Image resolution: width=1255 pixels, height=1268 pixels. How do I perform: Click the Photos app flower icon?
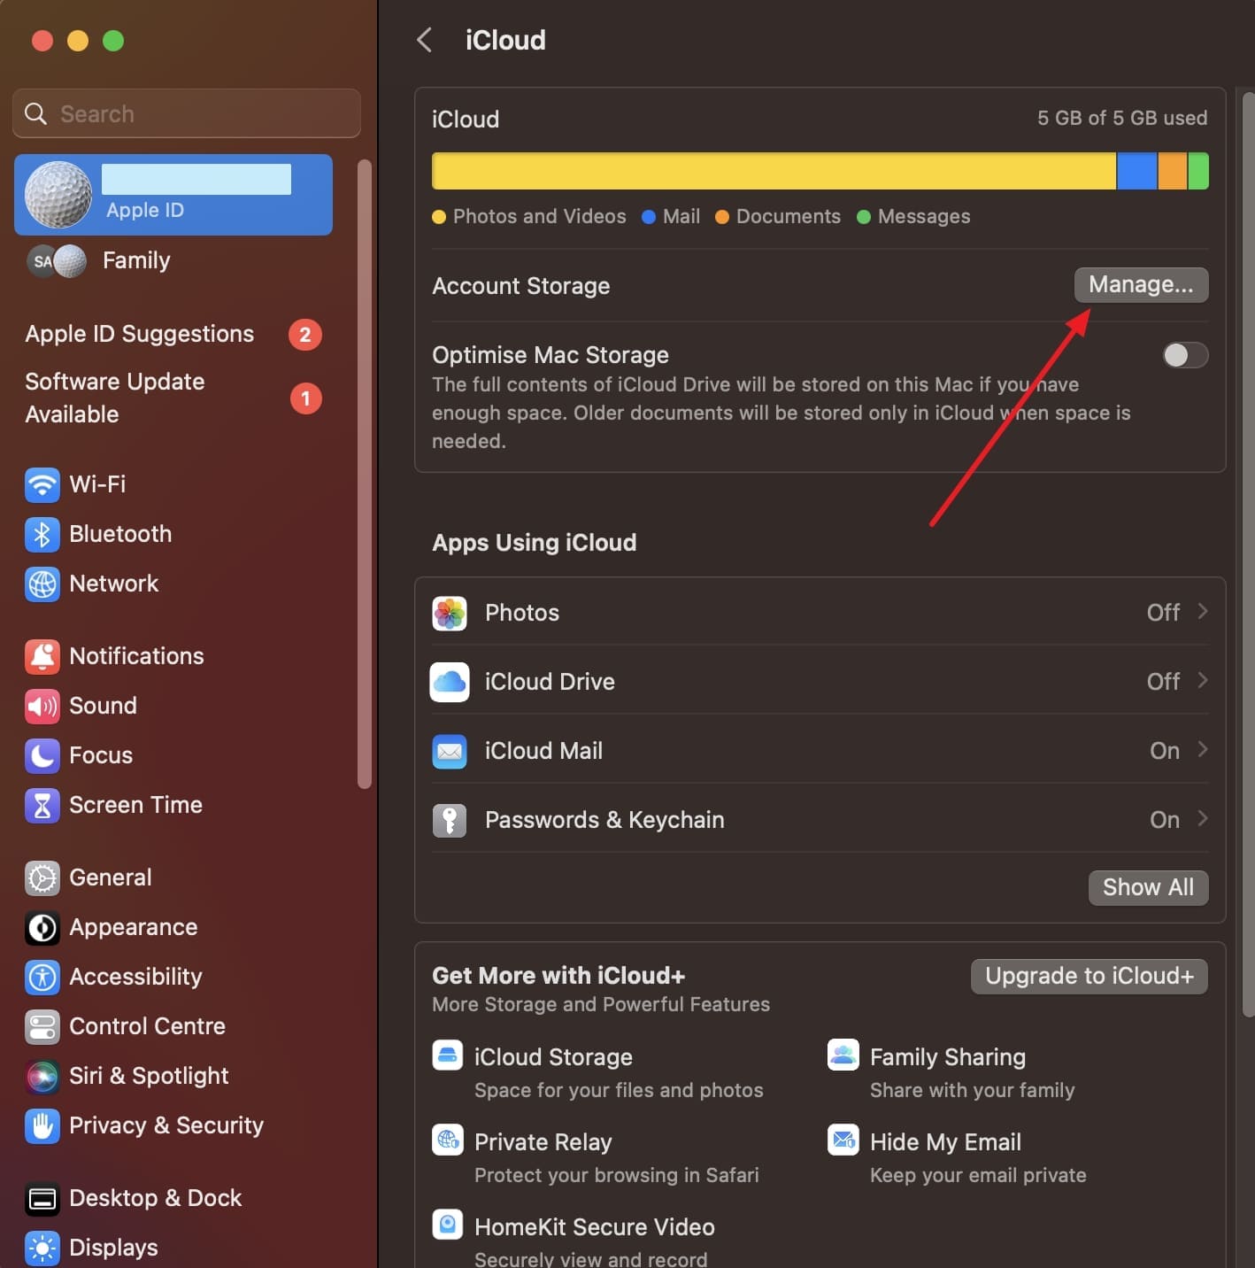pos(450,613)
